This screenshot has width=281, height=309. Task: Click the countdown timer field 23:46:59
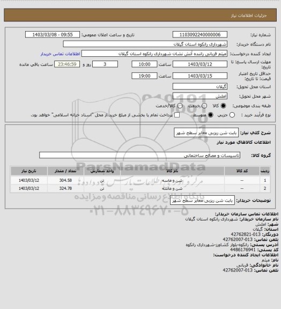(67, 64)
